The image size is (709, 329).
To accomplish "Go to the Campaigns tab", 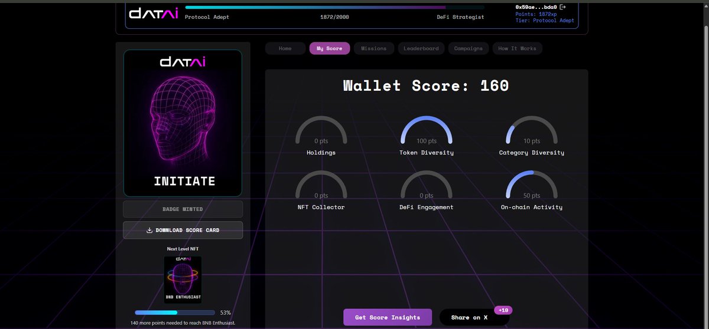I will tap(469, 48).
